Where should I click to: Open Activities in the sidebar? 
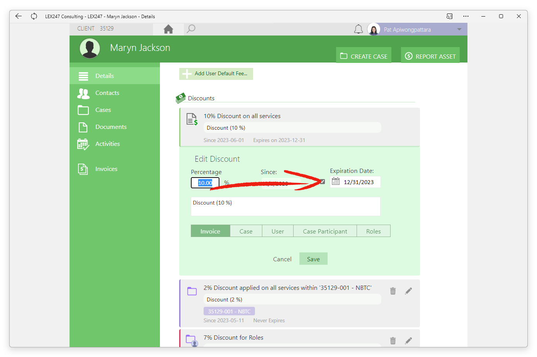click(115, 144)
